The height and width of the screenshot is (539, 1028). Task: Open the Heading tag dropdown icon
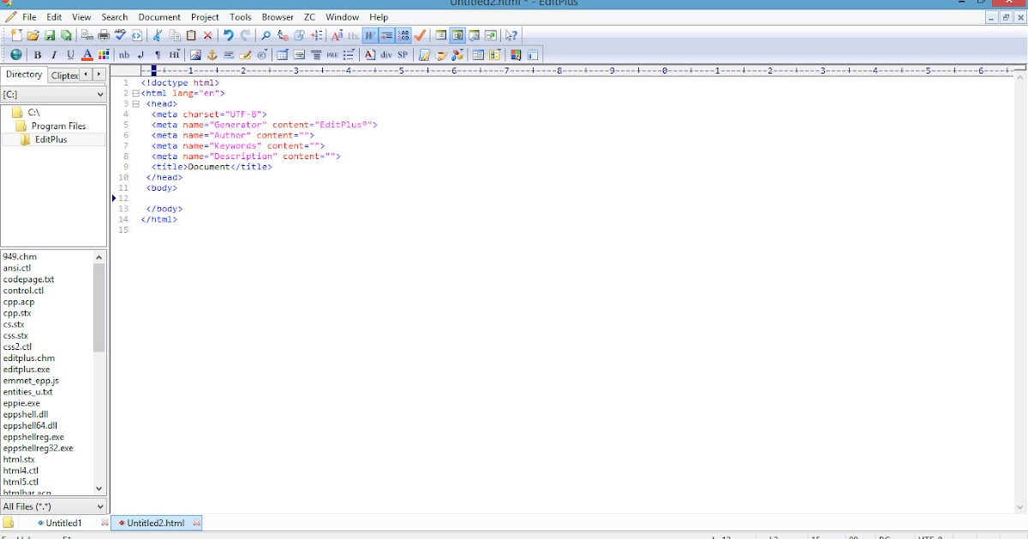[x=174, y=55]
